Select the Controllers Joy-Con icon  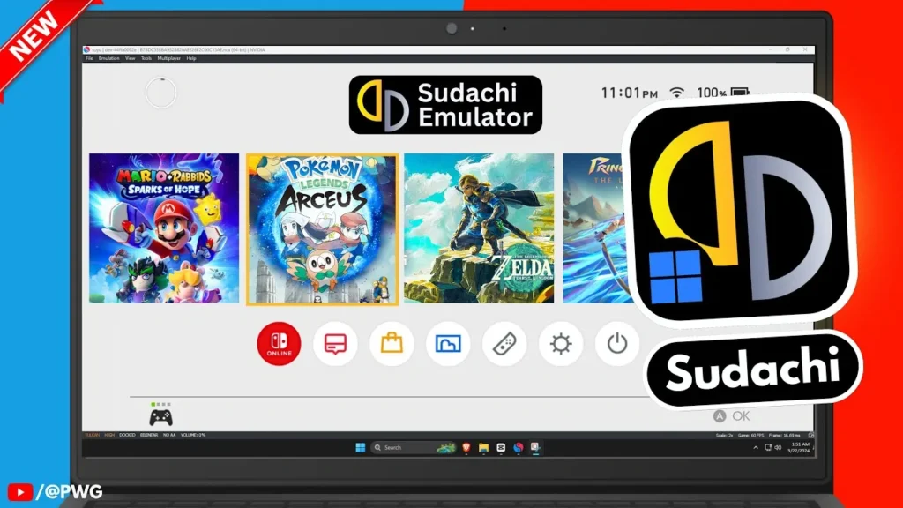tap(503, 343)
